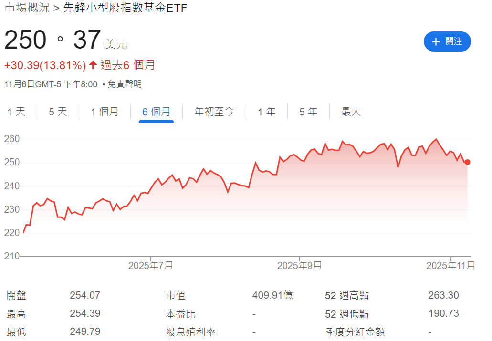This screenshot has height=341, width=492.
Task: Navigate back via the 市場概況 breadcrumb
Action: (x=27, y=8)
